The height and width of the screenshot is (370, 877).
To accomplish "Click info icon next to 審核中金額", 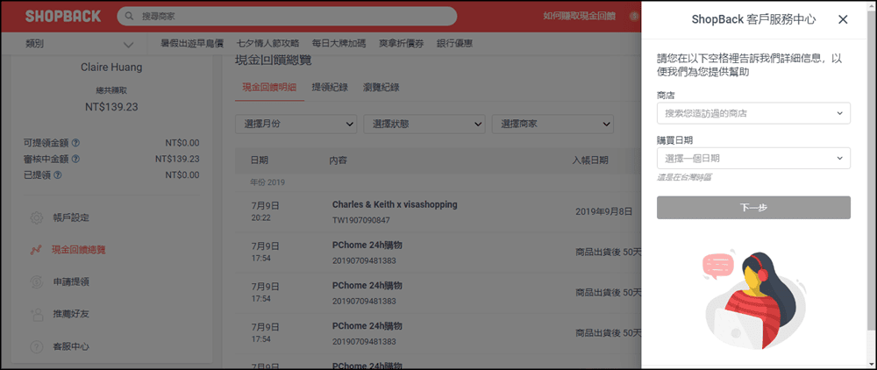I will [x=76, y=159].
